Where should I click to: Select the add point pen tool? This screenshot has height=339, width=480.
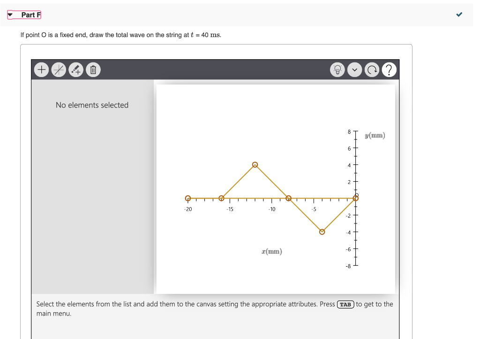[76, 69]
